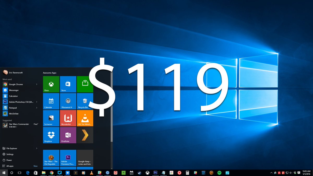Screen dimensions: 313x176
Task: Launch Wunderlist from the Start menu
Action: pos(68,118)
